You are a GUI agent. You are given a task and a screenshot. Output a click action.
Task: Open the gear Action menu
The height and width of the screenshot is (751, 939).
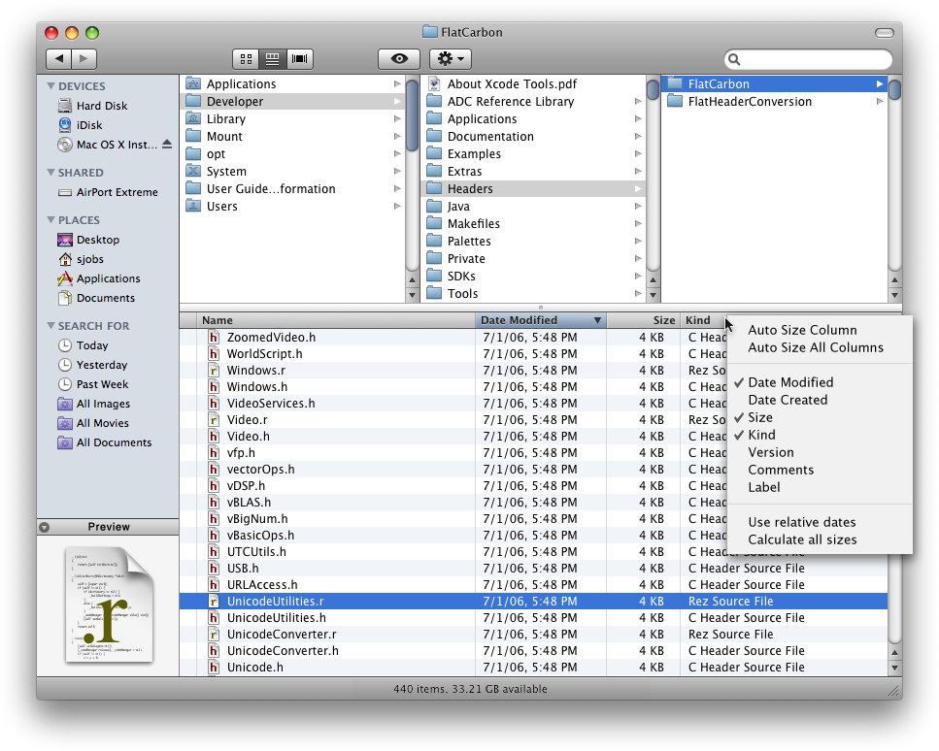tap(451, 58)
